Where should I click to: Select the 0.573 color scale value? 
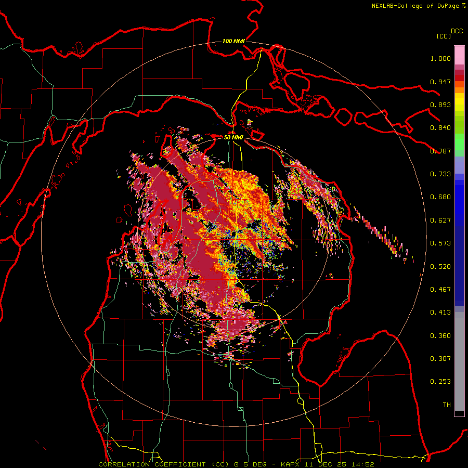pos(440,243)
